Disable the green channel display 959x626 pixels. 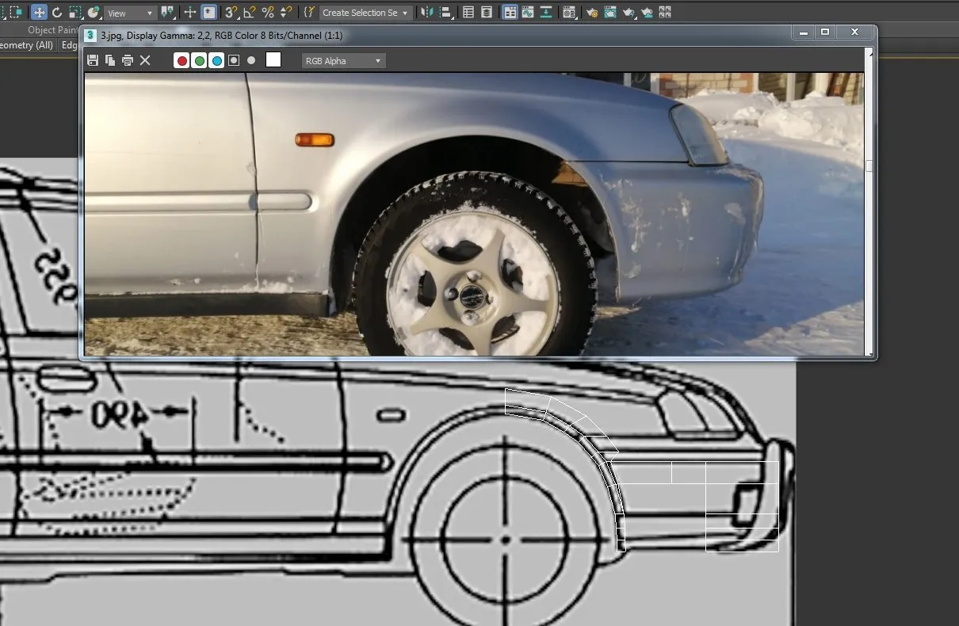[199, 60]
